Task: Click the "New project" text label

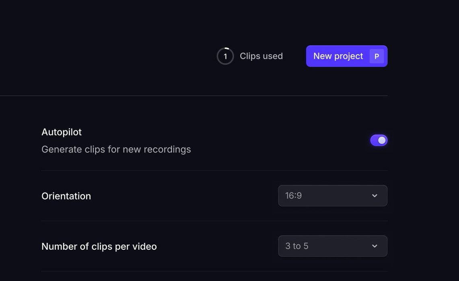Action: pos(338,56)
